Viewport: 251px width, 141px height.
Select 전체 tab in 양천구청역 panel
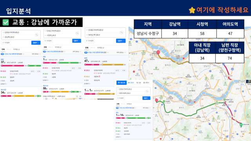point(118,104)
